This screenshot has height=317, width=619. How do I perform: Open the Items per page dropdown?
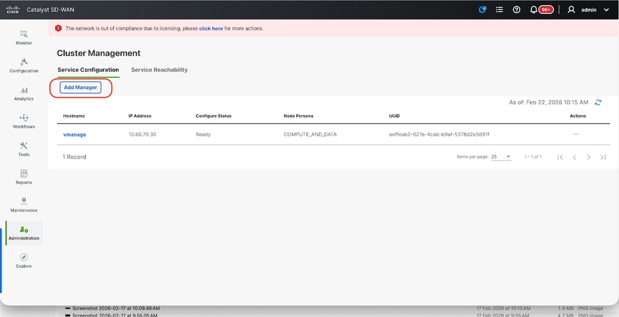(x=501, y=157)
